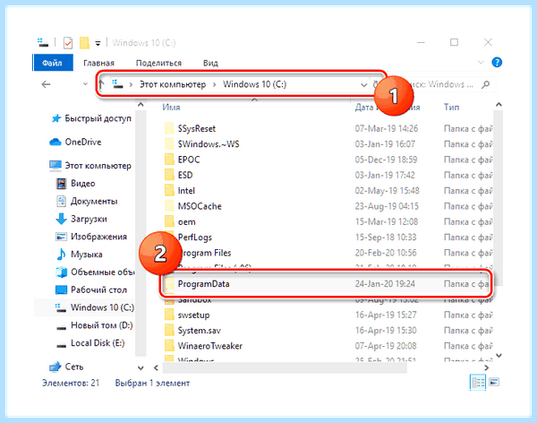Select the PerfLogs folder
537x423 pixels.
tap(195, 237)
